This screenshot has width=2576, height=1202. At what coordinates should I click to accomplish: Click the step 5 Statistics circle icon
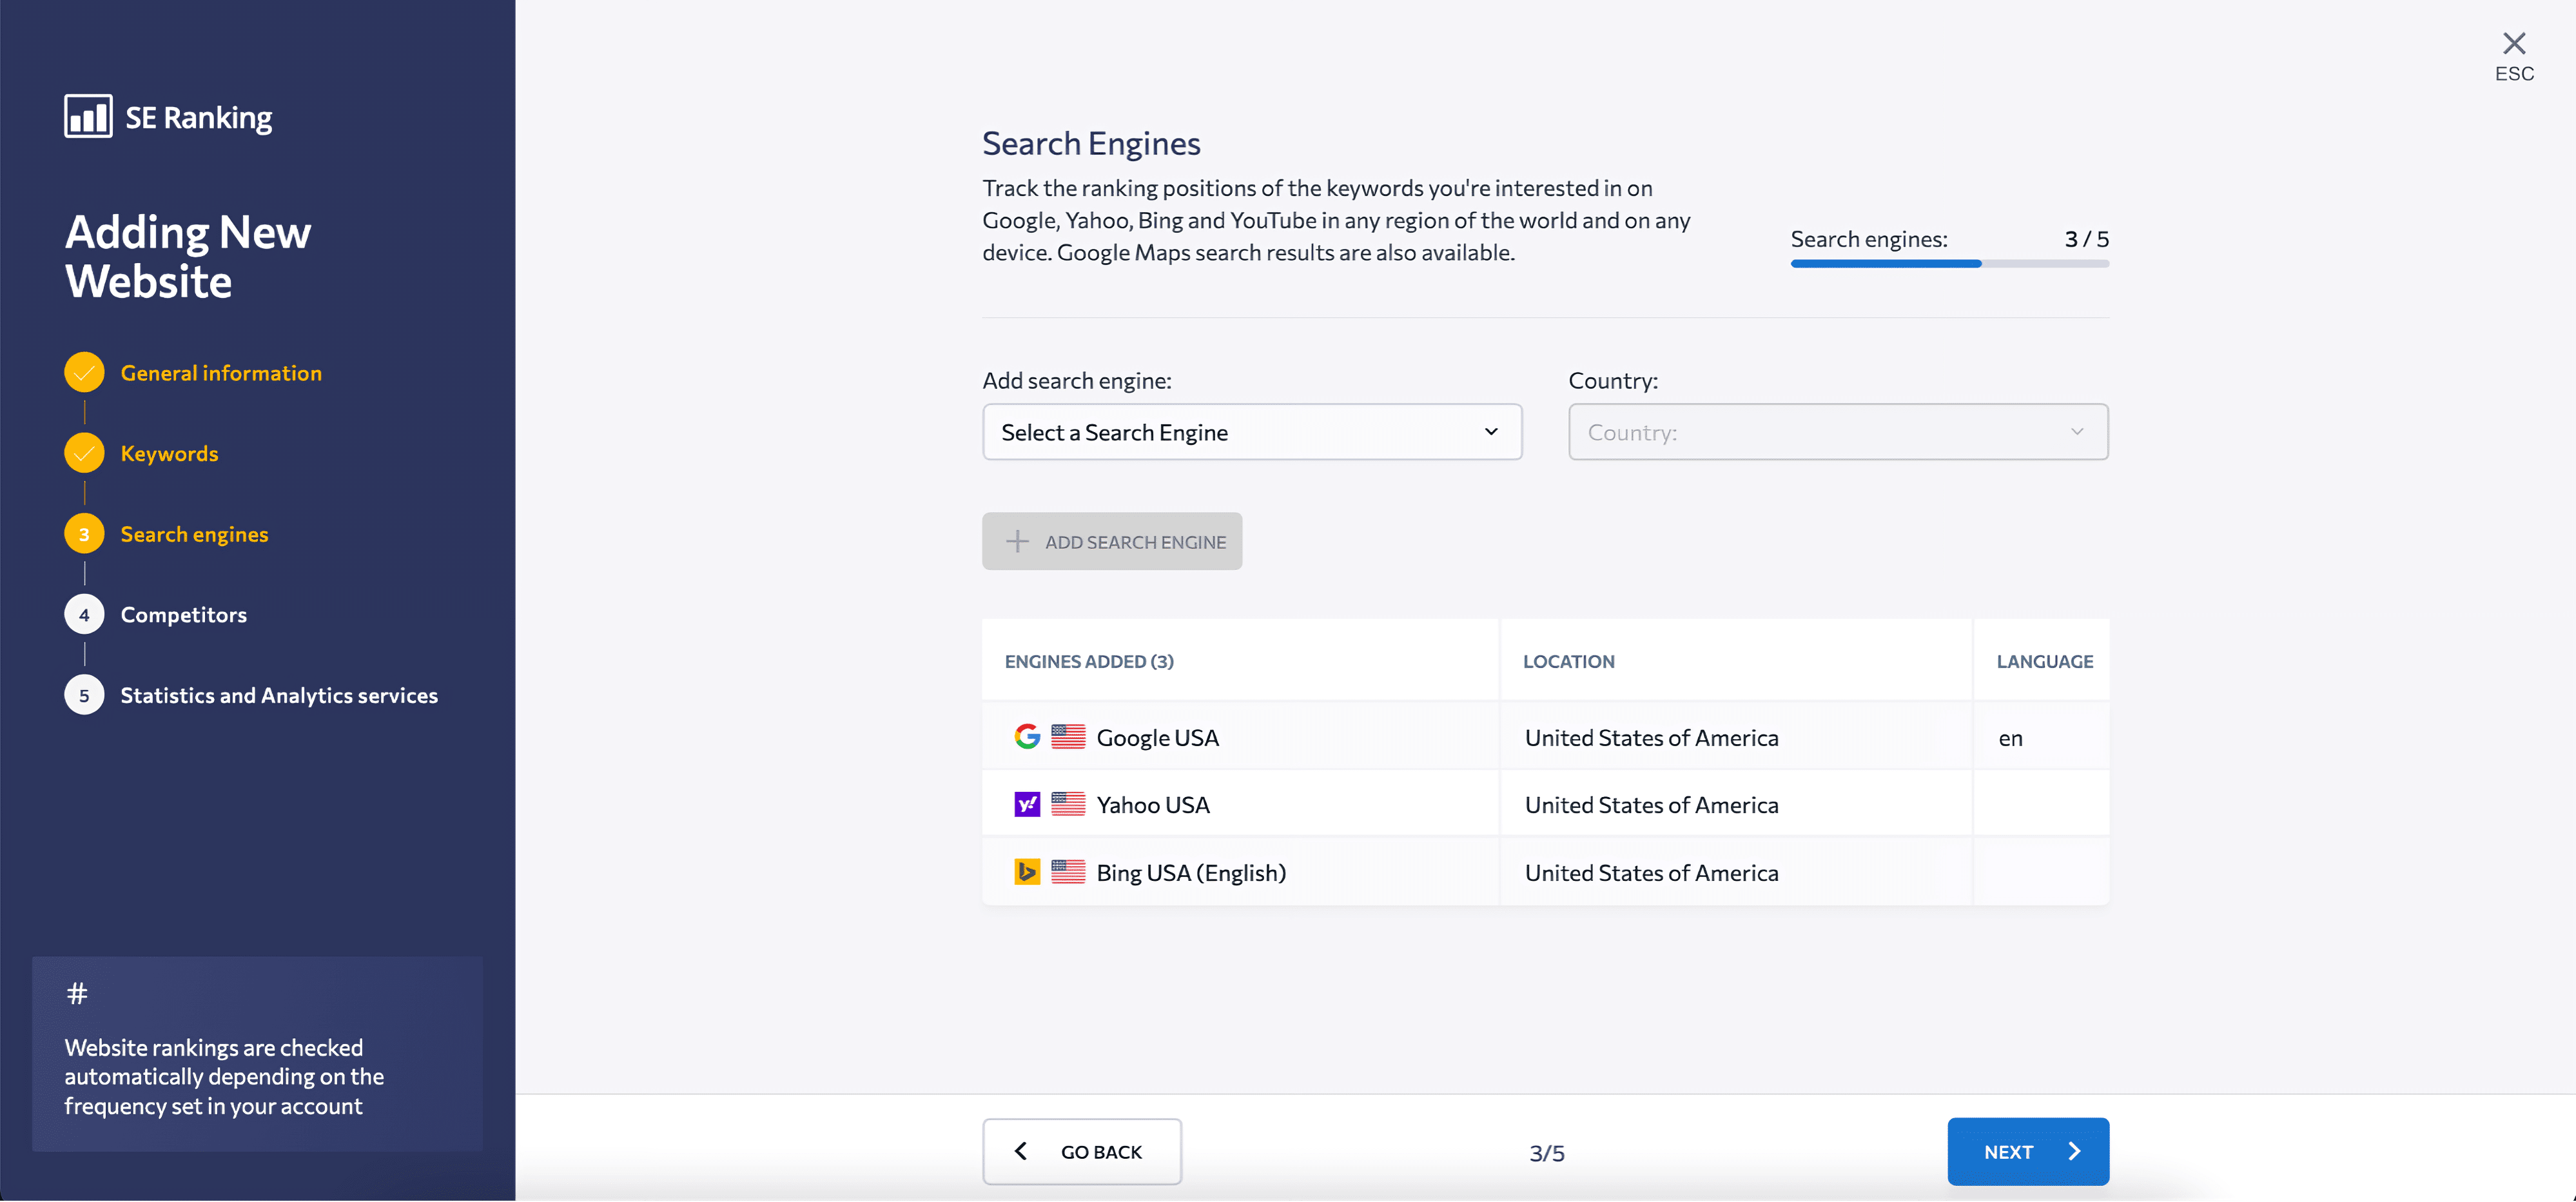click(x=84, y=696)
